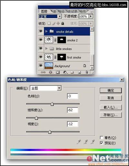Screen dimensions: 129x166
Task: Click the link layers icon at panel bottom
Action: click(x=43, y=72)
